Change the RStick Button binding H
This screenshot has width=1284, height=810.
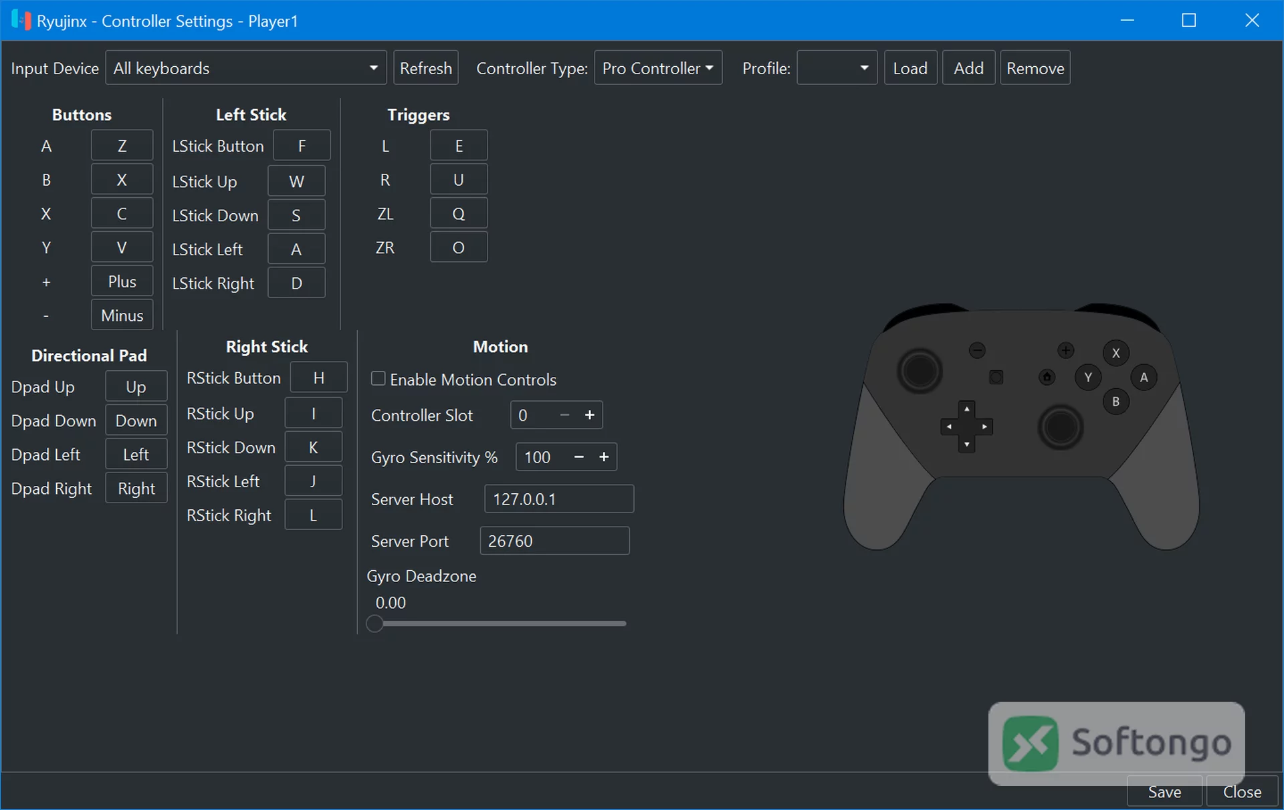(318, 378)
